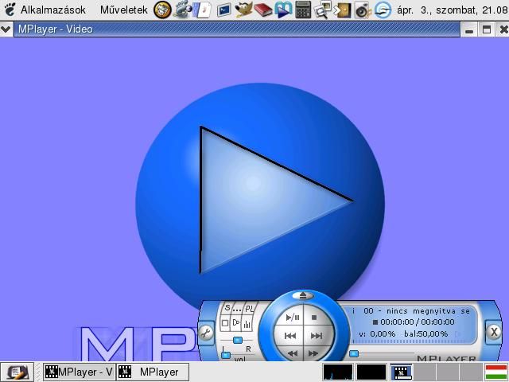Click the small play-arrow outline button
The image size is (509, 382).
[236, 323]
